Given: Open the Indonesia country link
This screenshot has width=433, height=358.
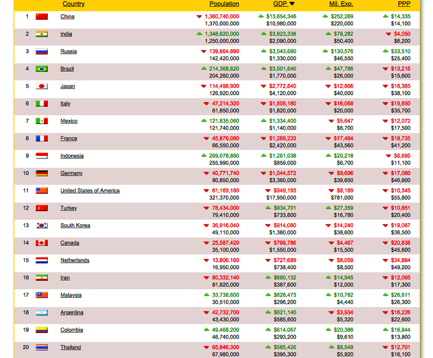Looking at the screenshot, I should tap(72, 156).
